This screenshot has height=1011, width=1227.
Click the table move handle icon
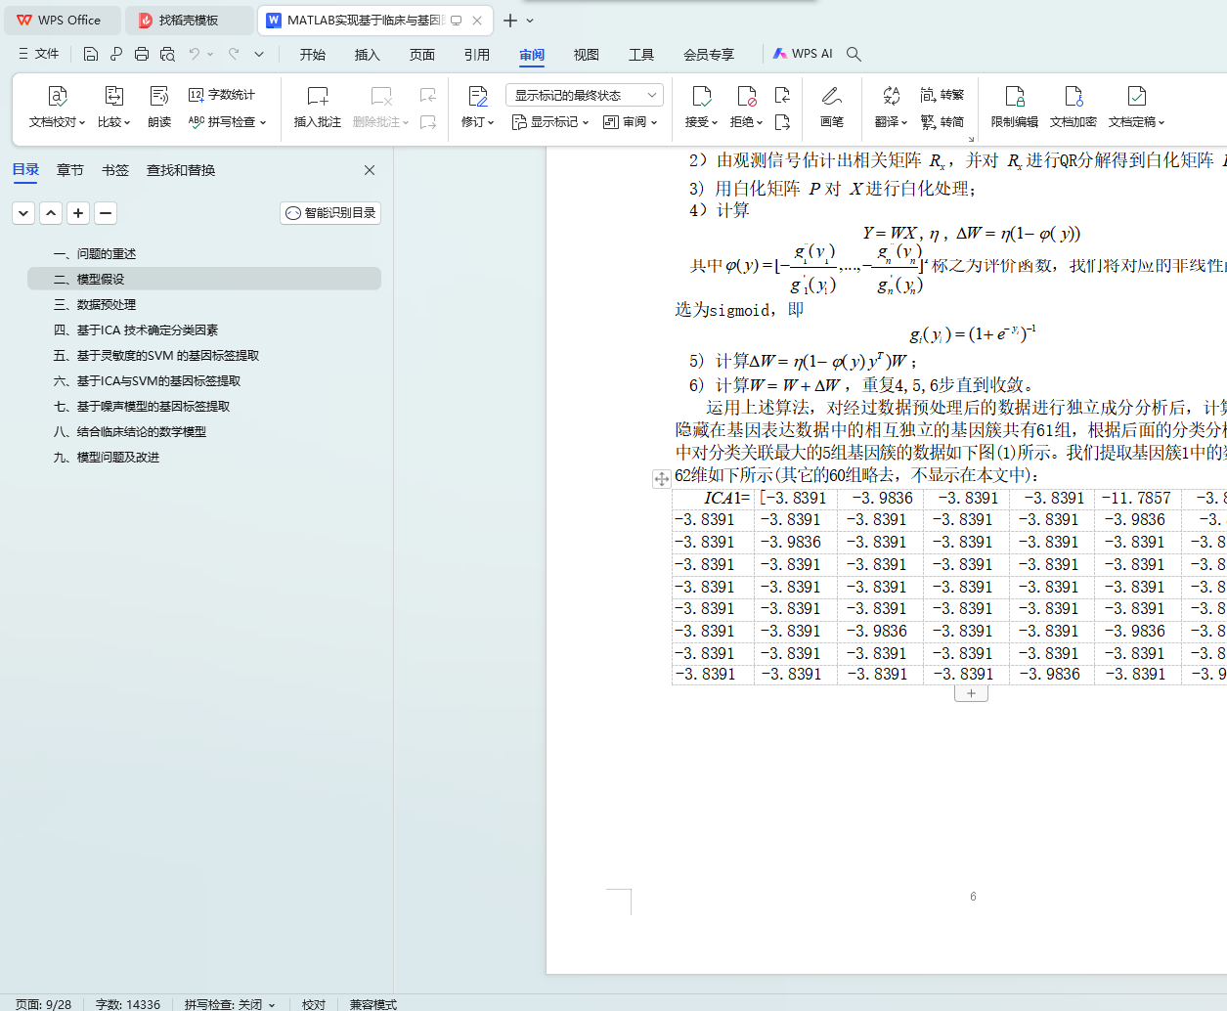(662, 478)
